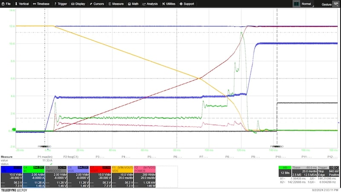Click the Gesture label
341x192 pixels.
pyautogui.click(x=327, y=4)
